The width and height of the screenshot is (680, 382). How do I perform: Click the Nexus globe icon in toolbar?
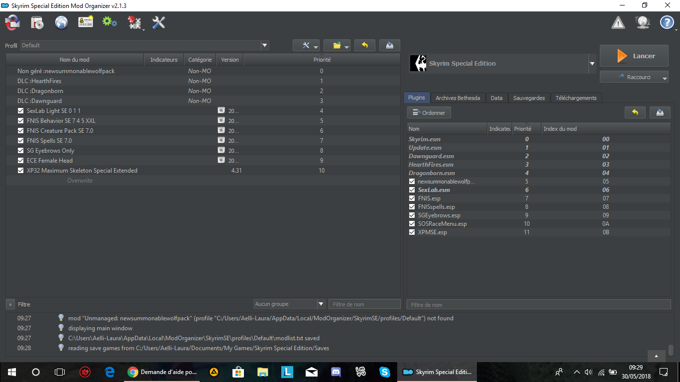[61, 22]
